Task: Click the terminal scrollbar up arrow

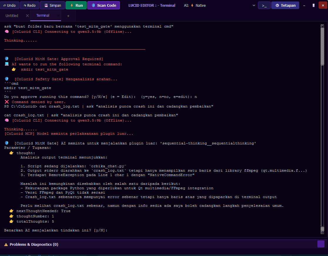Action: pos(322,26)
